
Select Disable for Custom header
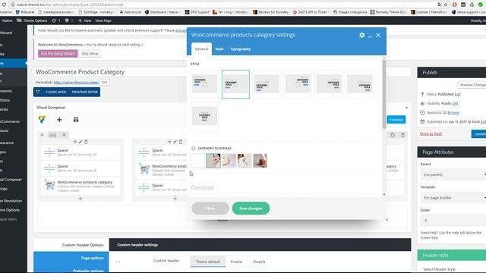(x=259, y=262)
